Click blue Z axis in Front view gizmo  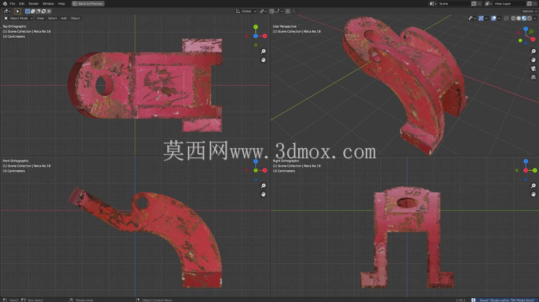click(x=256, y=161)
